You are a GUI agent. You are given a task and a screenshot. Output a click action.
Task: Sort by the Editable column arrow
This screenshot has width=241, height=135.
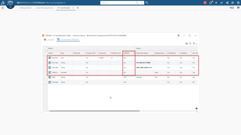[x=134, y=53]
